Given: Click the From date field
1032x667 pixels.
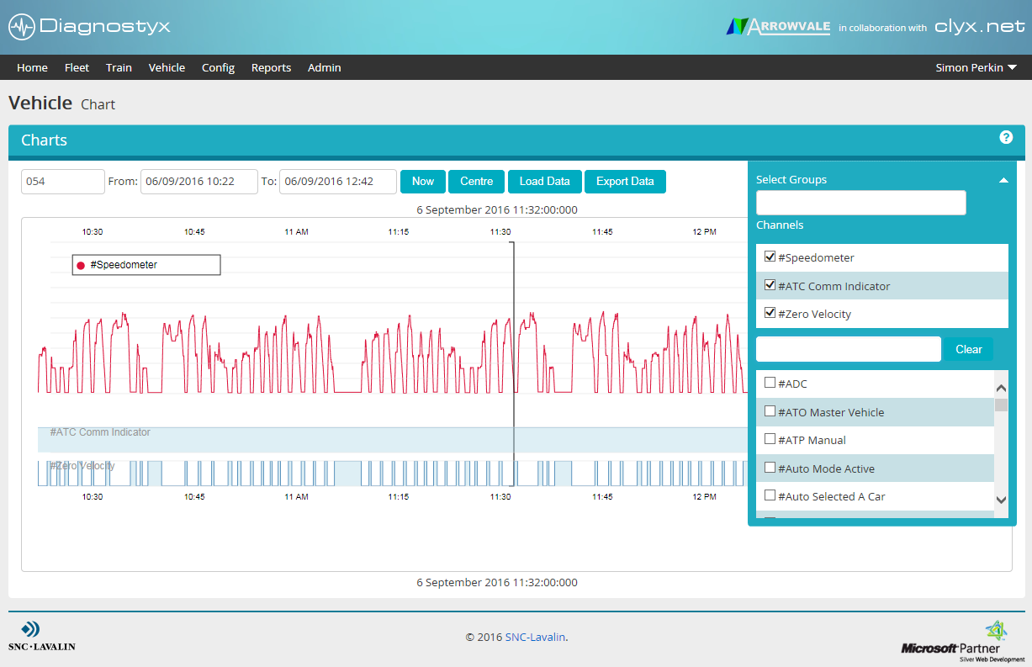Looking at the screenshot, I should tap(199, 182).
